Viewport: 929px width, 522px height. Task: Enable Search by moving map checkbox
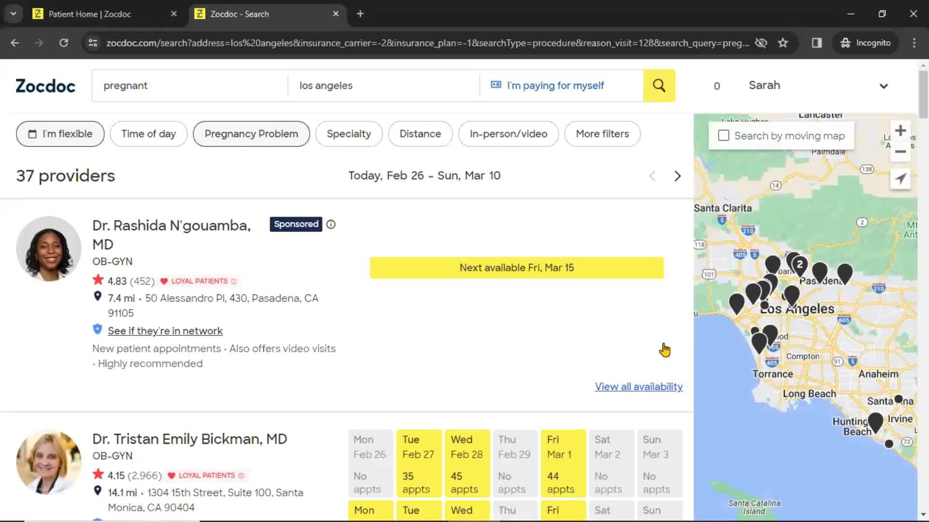724,136
